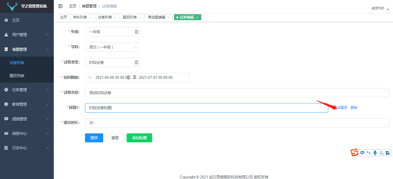The image size is (393, 179).
Task: Toggle punctuation mode on the input bar
Action: (368, 152)
